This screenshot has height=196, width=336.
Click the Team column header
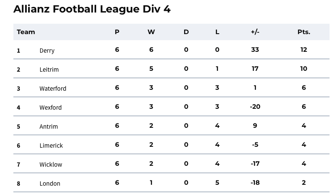[26, 32]
